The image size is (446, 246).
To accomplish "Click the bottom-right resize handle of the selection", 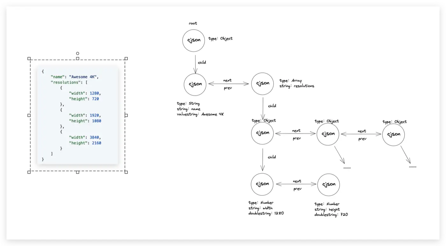I will 126,172.
